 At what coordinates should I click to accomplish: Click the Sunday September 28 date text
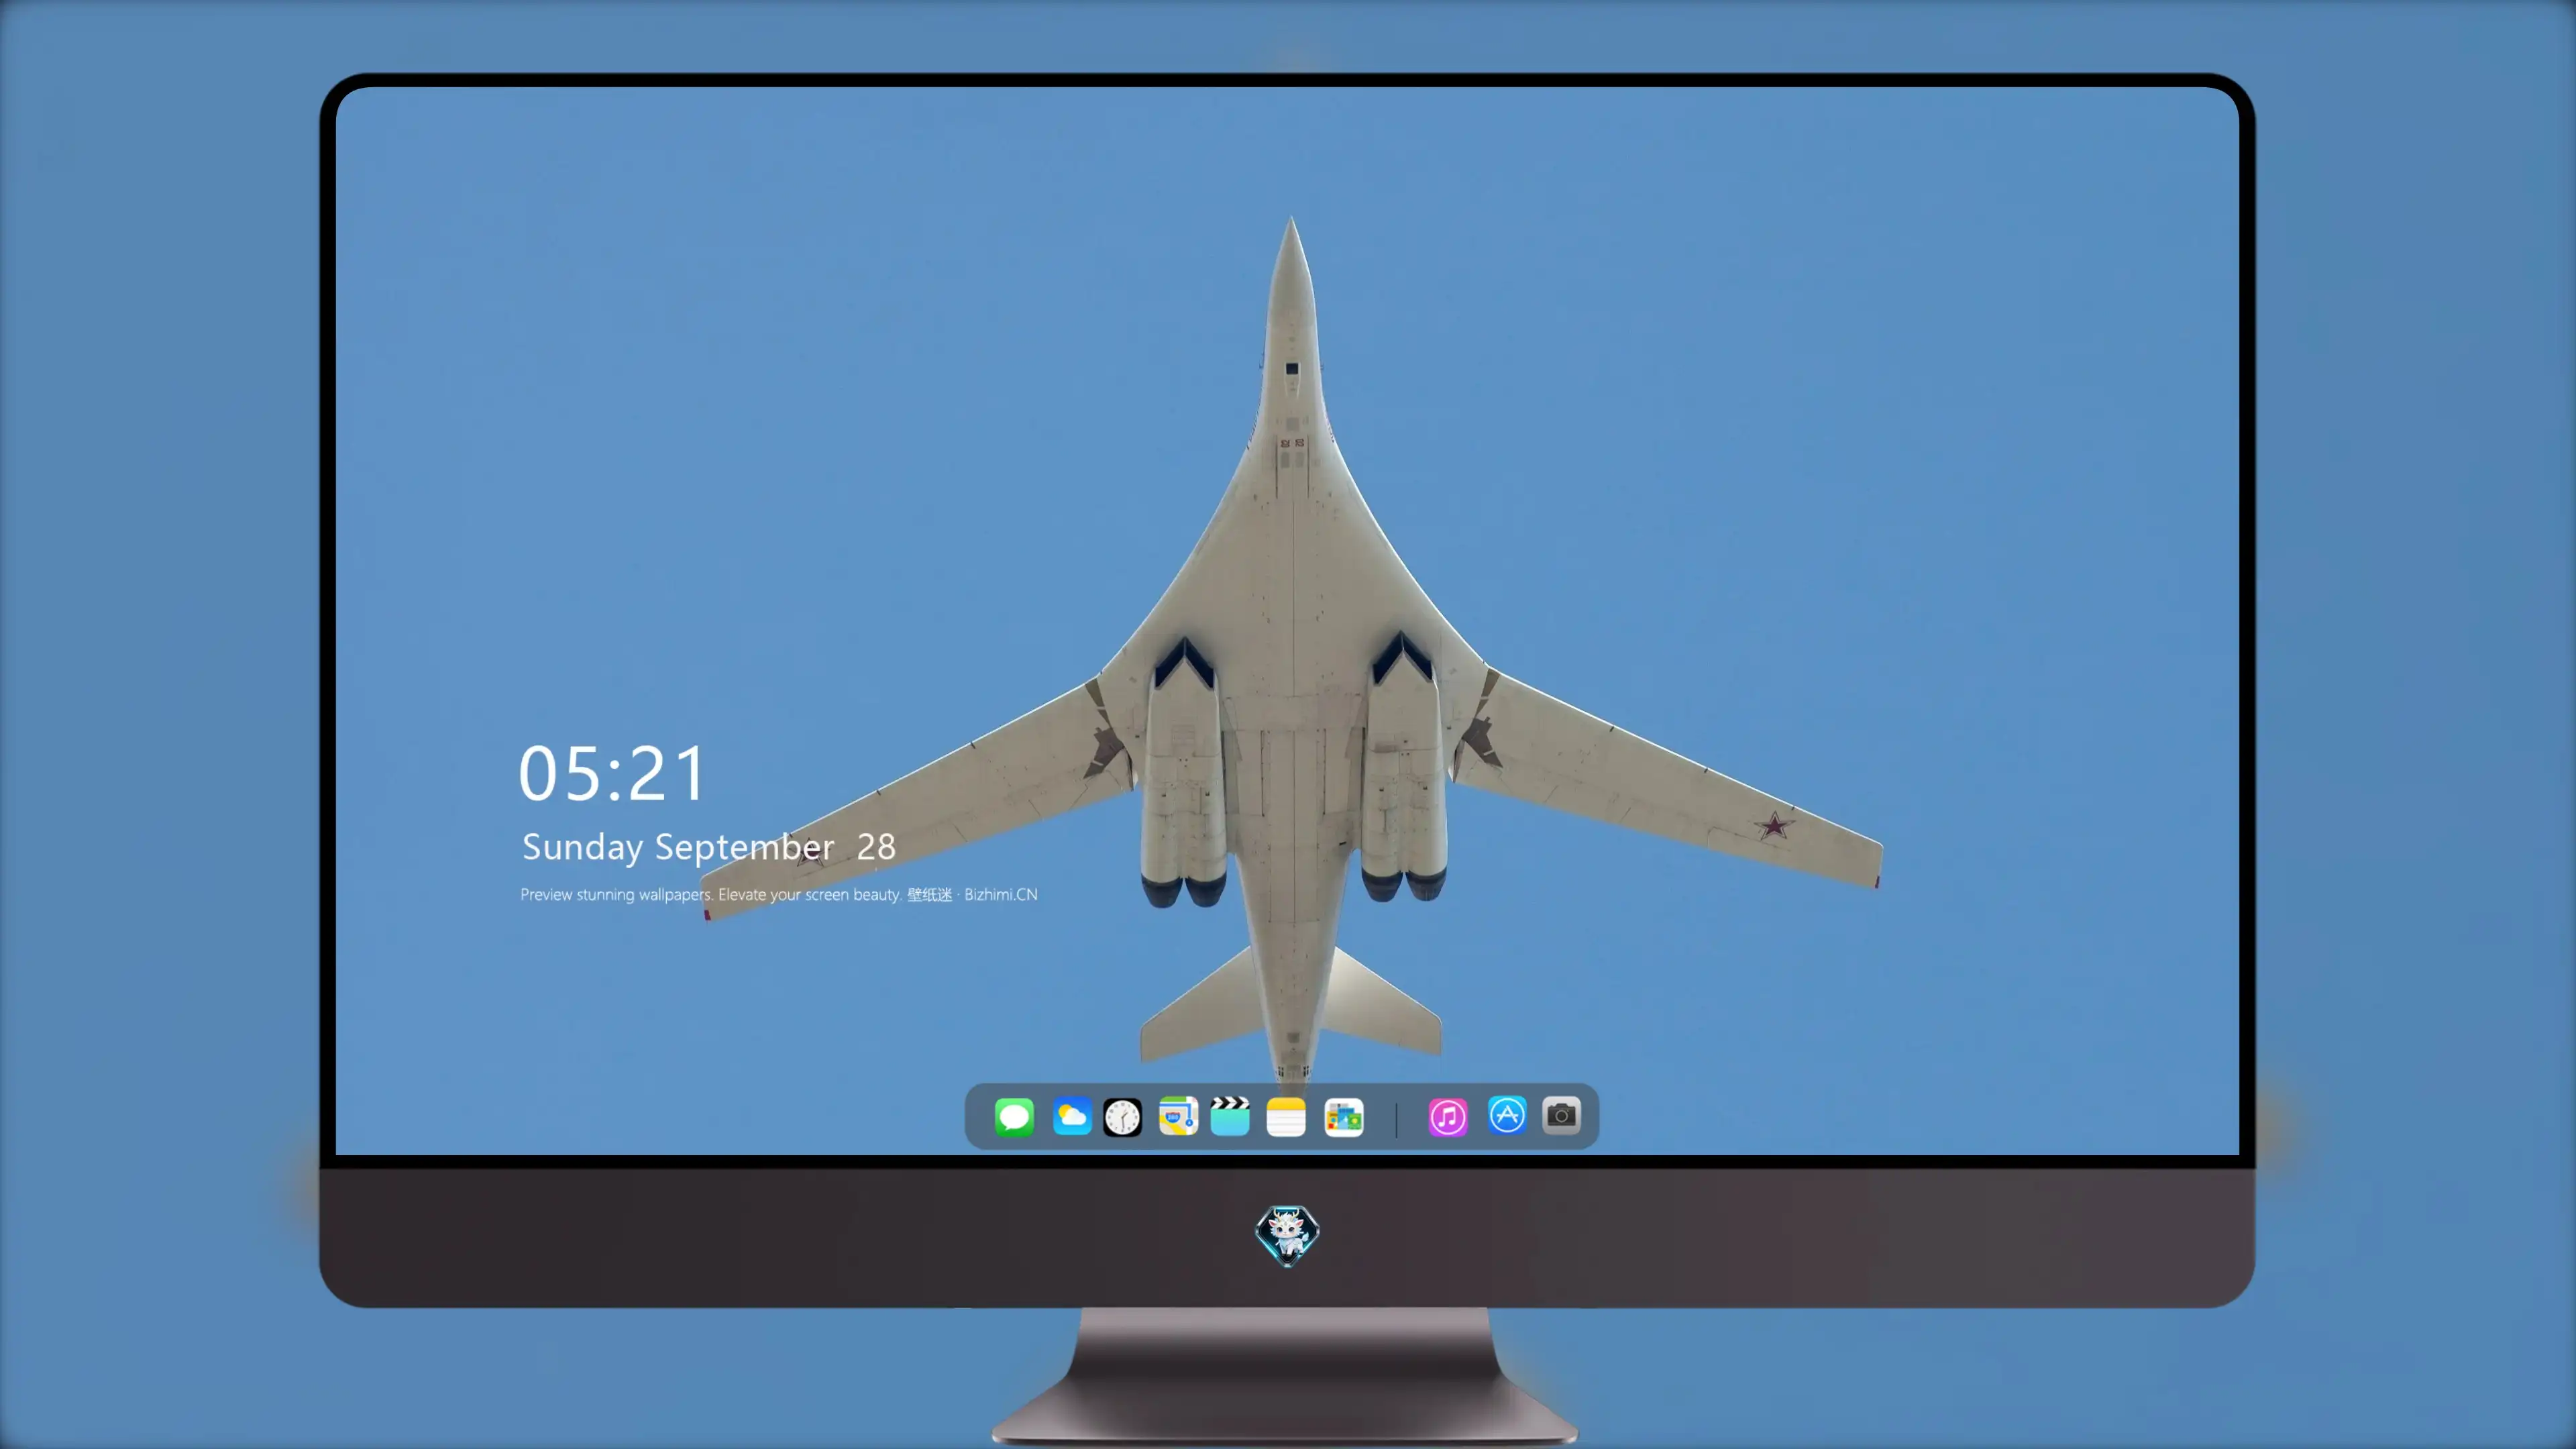tap(709, 848)
